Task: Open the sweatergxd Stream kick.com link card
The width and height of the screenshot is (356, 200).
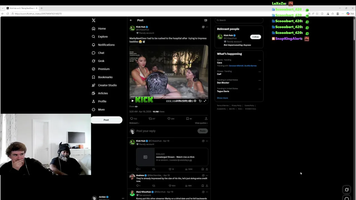Action: pyautogui.click(x=172, y=157)
